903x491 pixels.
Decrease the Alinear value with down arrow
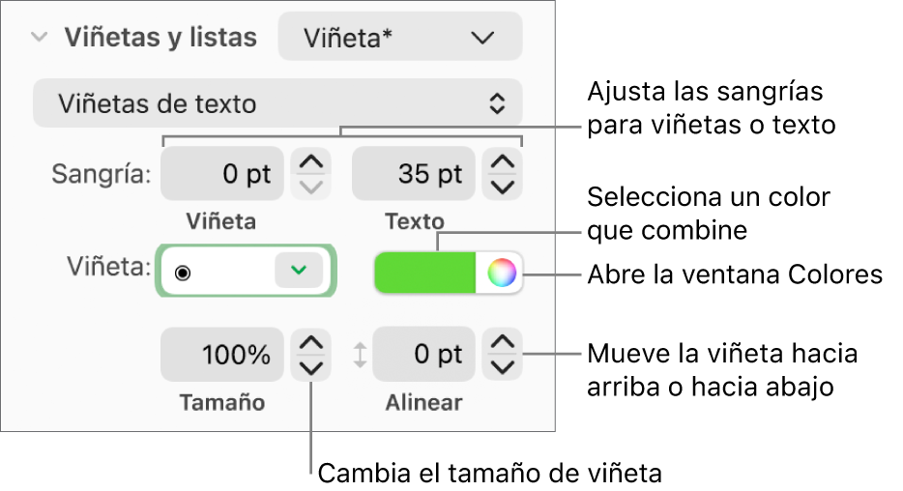tap(503, 367)
